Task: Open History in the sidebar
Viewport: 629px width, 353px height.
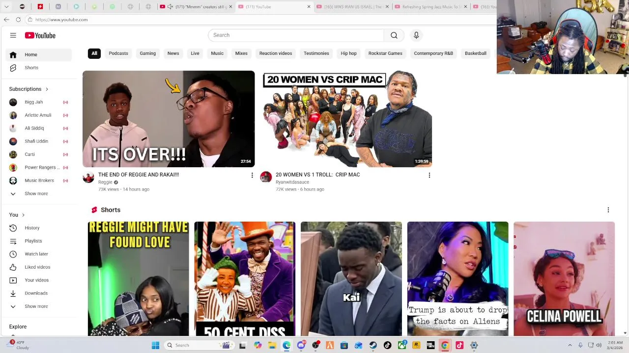Action: click(39, 228)
